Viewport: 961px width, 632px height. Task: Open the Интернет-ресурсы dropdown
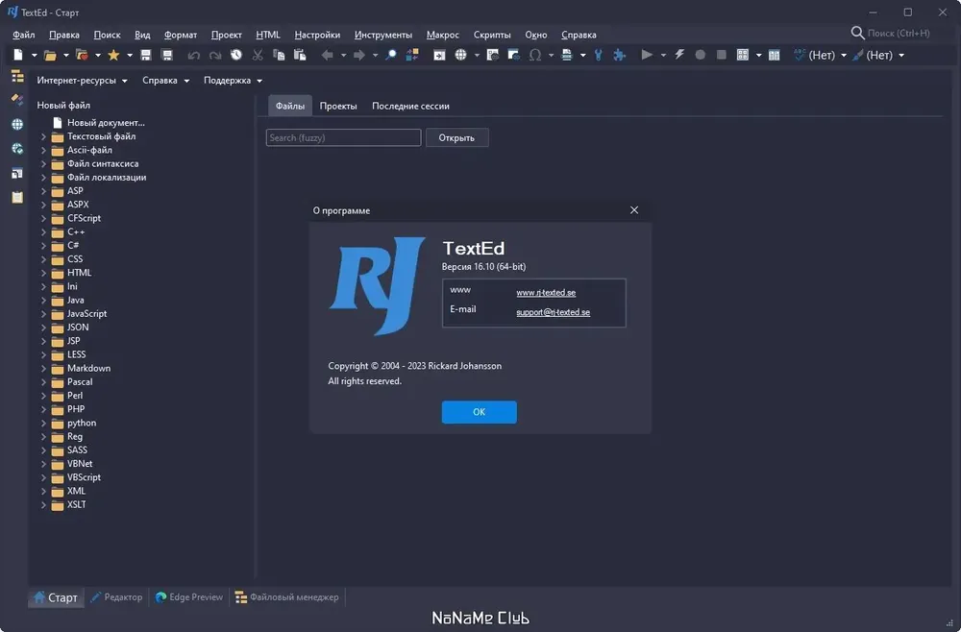coord(82,81)
